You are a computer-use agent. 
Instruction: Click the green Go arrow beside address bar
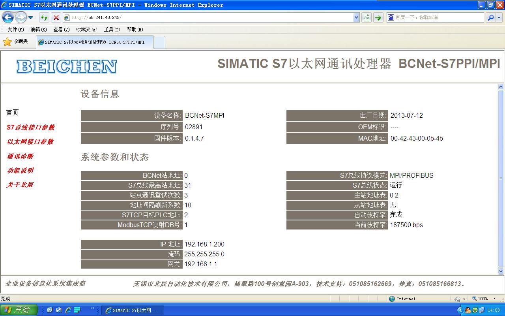[378, 17]
